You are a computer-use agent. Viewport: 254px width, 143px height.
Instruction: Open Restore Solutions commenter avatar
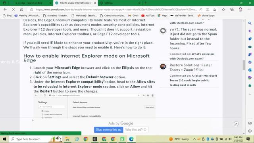(163, 66)
